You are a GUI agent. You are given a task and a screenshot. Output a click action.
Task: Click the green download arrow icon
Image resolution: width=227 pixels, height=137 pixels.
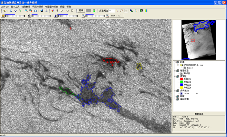pyautogui.click(x=94, y=11)
